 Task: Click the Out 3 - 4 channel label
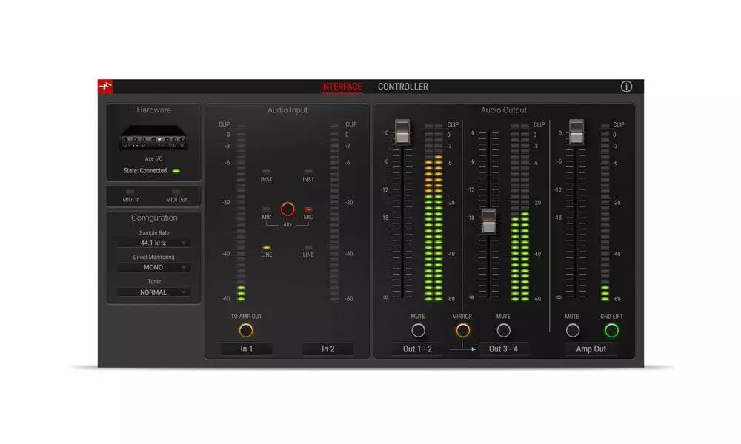point(503,349)
